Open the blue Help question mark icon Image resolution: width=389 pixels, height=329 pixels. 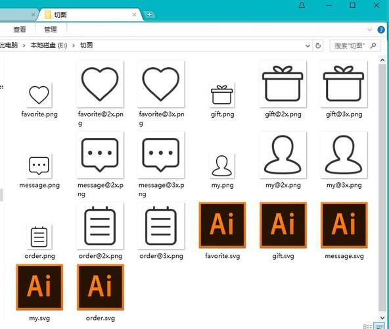(381, 30)
